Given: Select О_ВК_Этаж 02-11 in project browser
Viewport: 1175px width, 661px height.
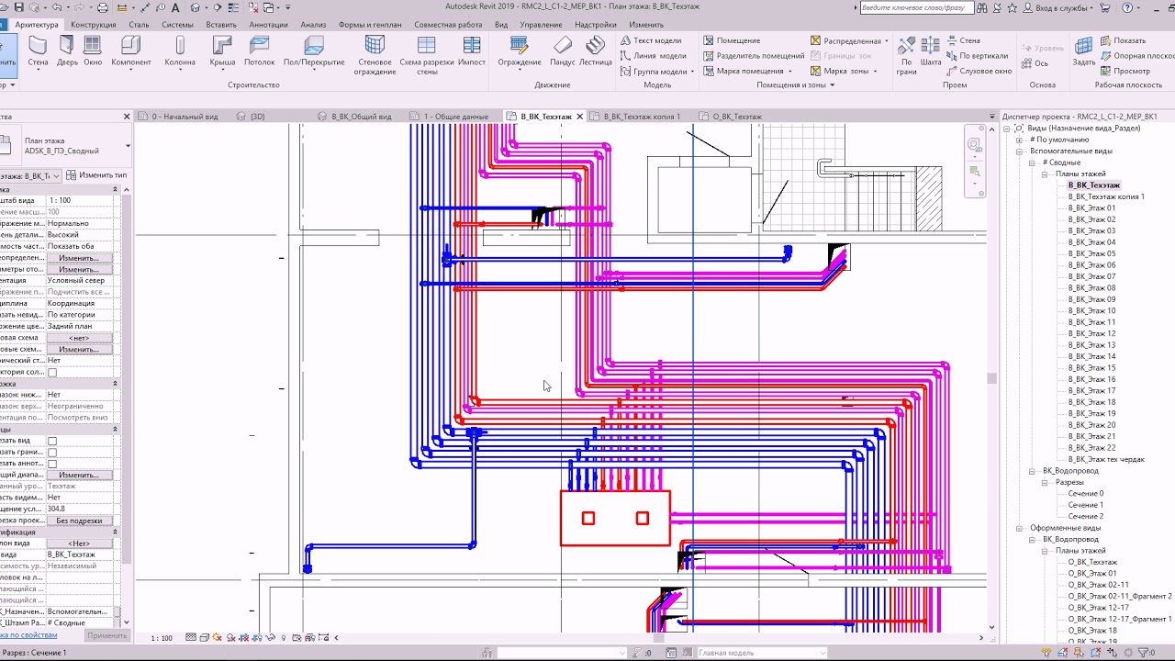Looking at the screenshot, I should coord(1098,585).
